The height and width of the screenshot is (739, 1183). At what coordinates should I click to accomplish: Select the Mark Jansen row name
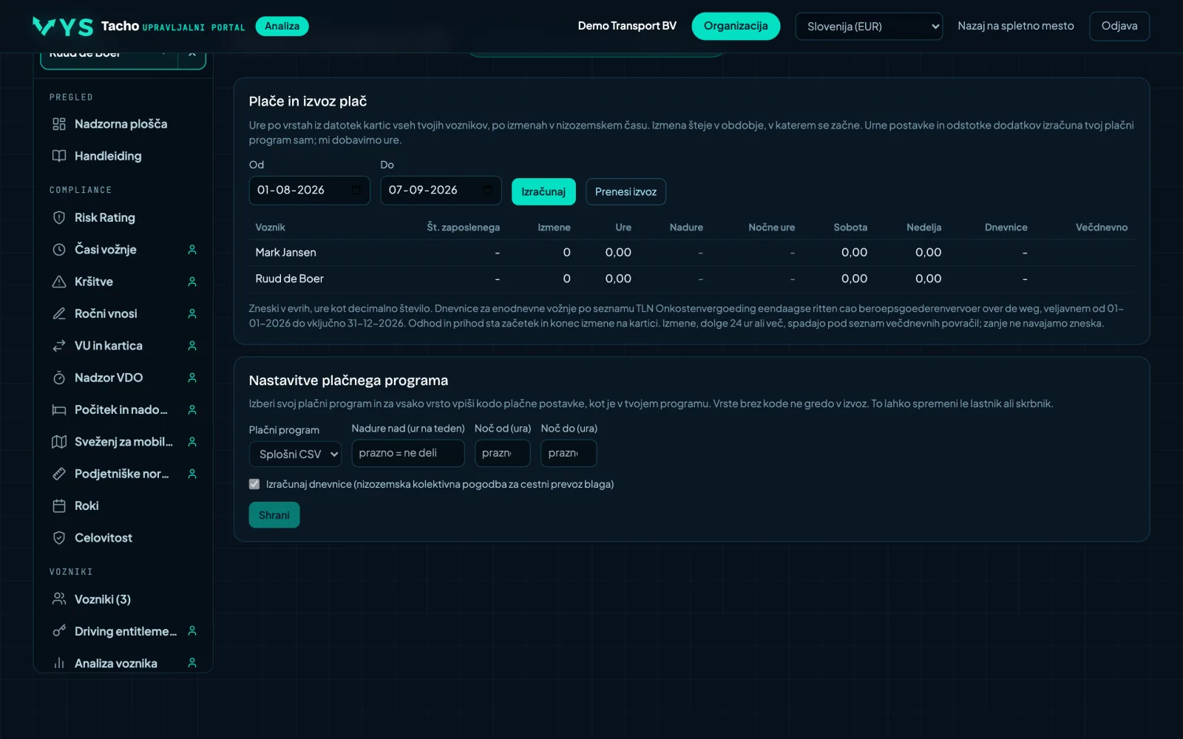click(x=285, y=252)
